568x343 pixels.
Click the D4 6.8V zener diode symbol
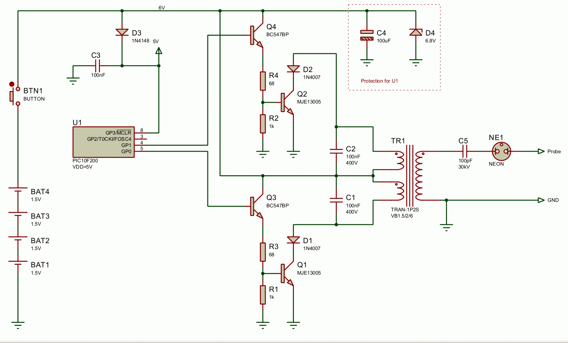coord(416,33)
